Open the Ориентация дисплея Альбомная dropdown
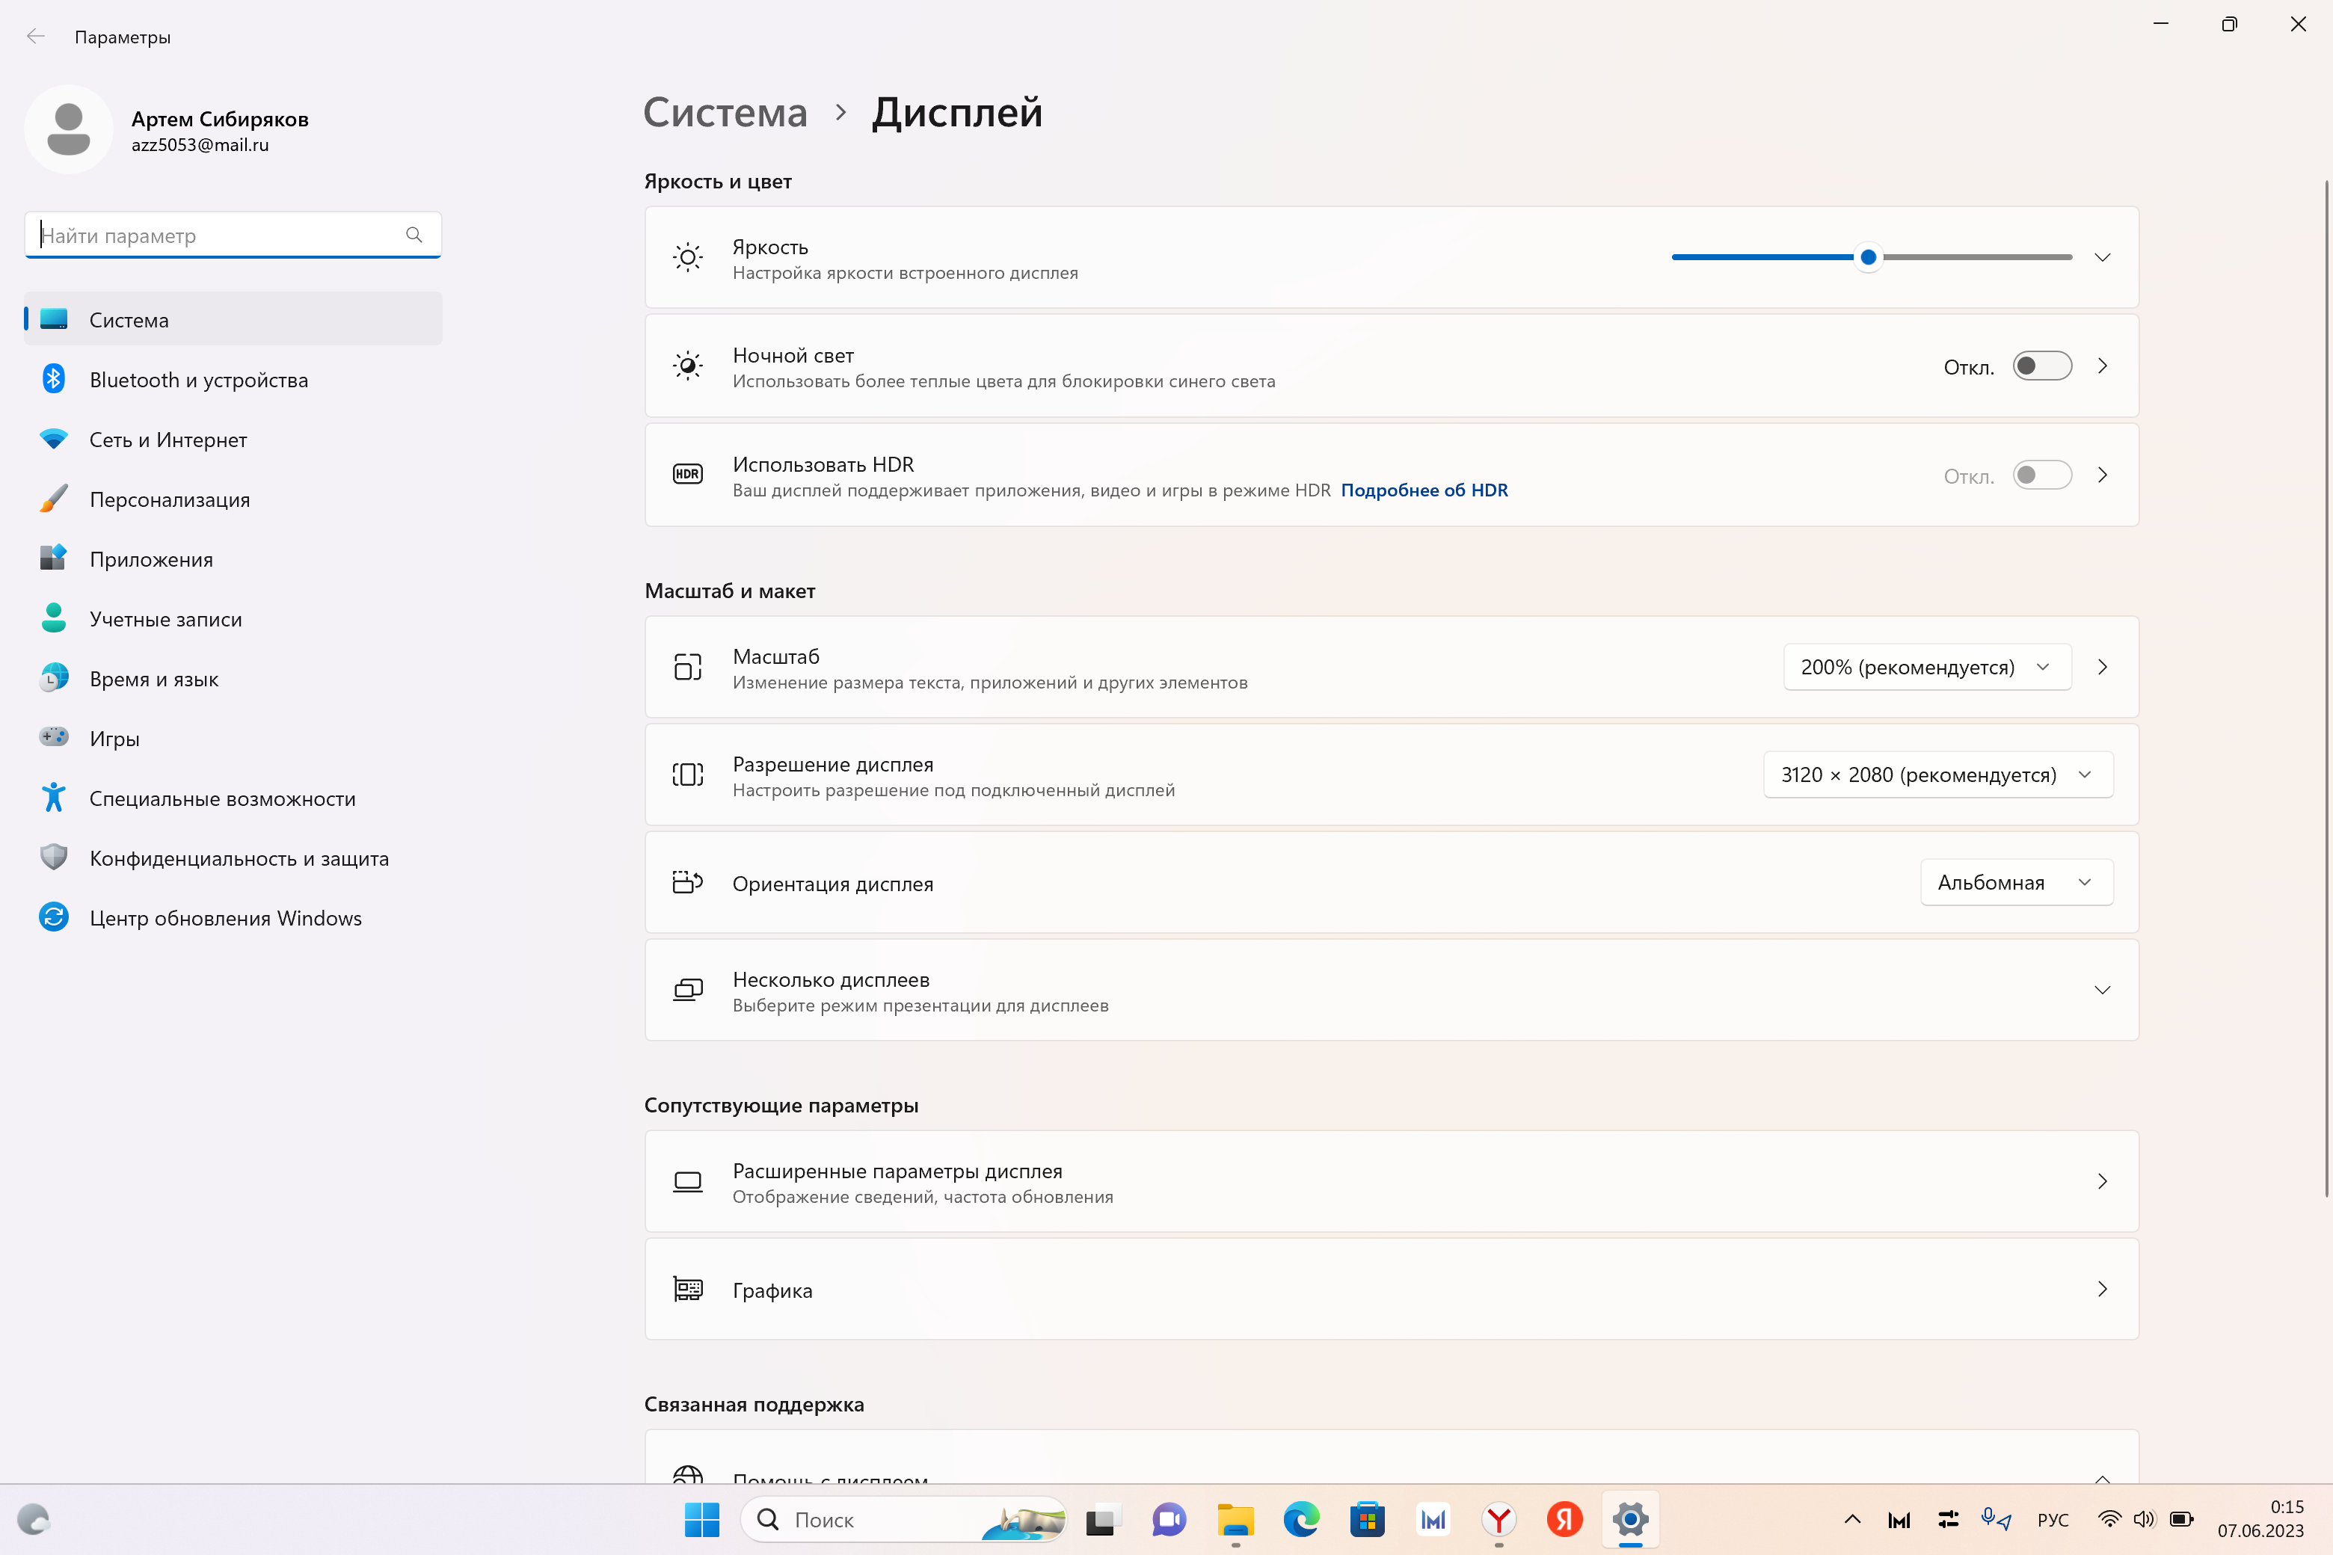This screenshot has height=1555, width=2333. [2016, 881]
